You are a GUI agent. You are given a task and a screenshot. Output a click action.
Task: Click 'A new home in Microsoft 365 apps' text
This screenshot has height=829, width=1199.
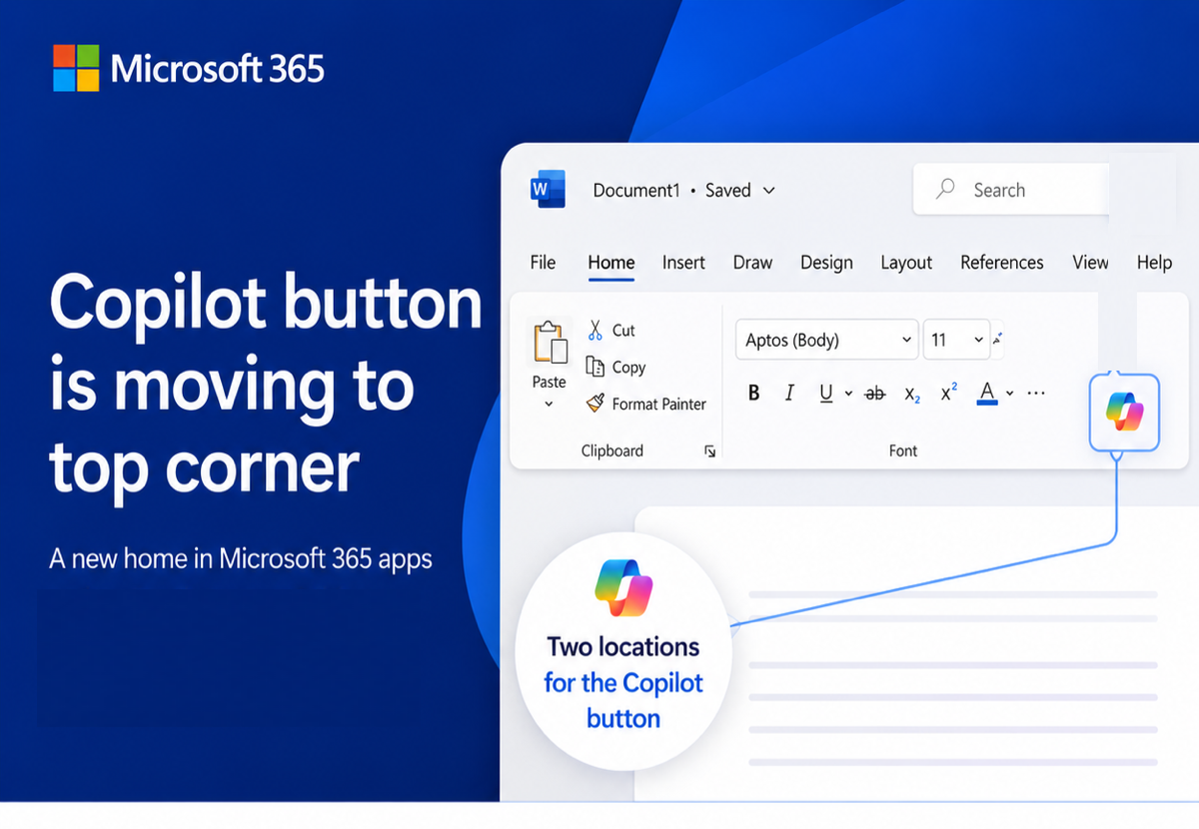coord(241,557)
